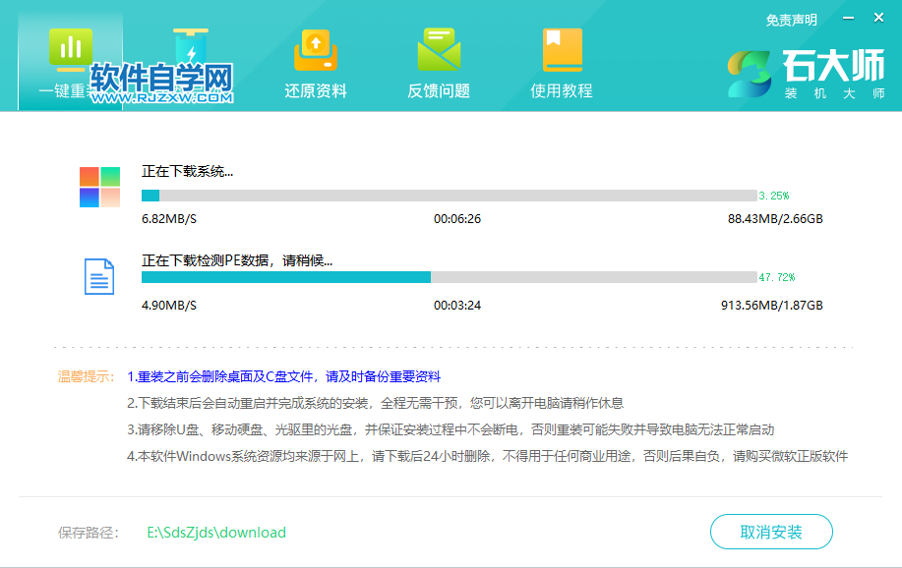Click the 47.72% progress percentage
The image size is (902, 568).
coord(777,277)
